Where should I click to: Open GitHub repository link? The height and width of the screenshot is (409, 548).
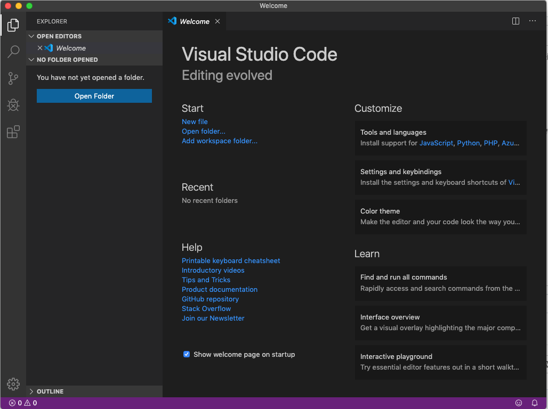pyautogui.click(x=210, y=299)
